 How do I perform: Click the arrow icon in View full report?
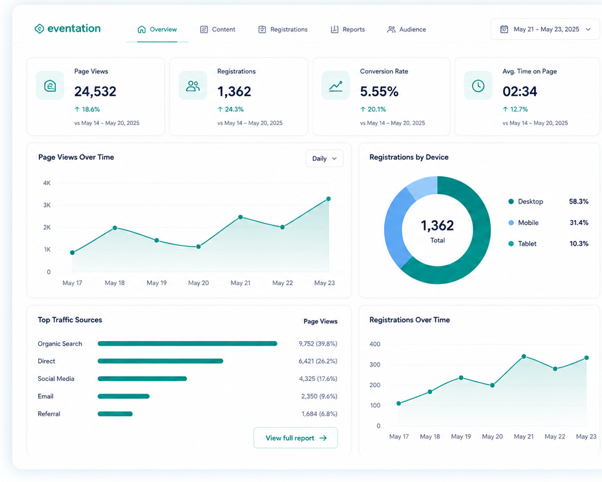[x=324, y=438]
